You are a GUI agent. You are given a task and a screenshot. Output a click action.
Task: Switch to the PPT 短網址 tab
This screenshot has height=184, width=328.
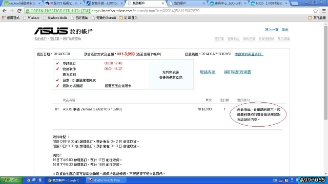[64, 4]
